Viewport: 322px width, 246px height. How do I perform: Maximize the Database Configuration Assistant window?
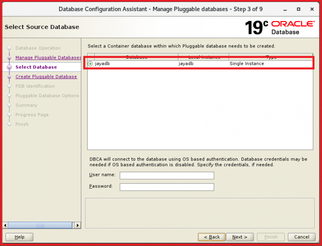point(299,9)
